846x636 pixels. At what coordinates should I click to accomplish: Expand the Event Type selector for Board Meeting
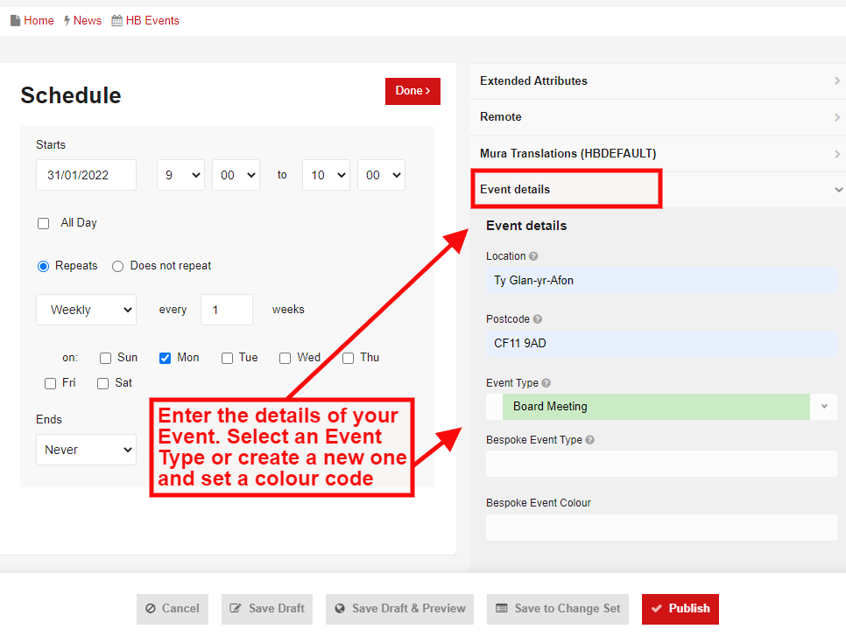[x=823, y=406]
